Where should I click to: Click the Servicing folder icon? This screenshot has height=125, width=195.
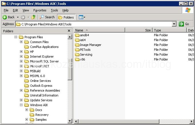[x=77, y=55]
